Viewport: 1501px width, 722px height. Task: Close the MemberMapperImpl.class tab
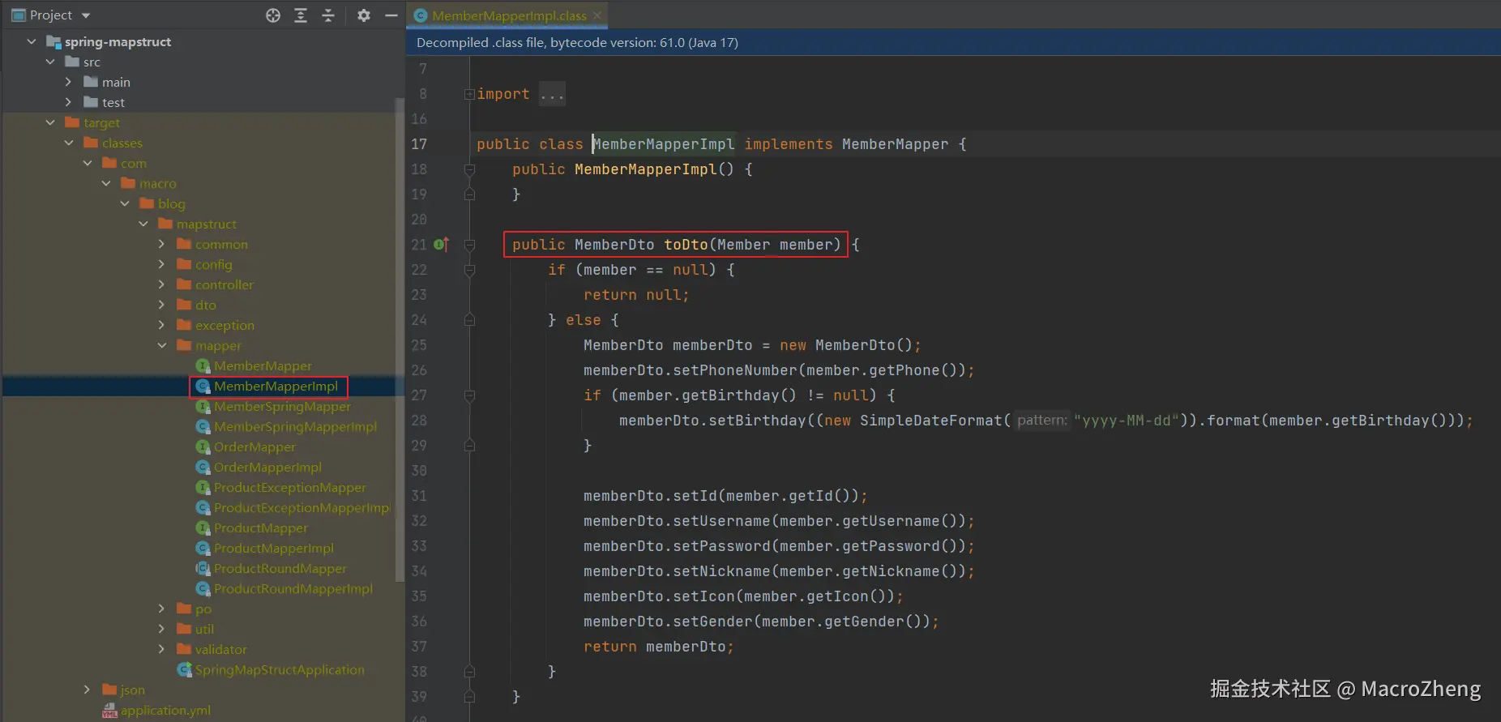pyautogui.click(x=597, y=15)
